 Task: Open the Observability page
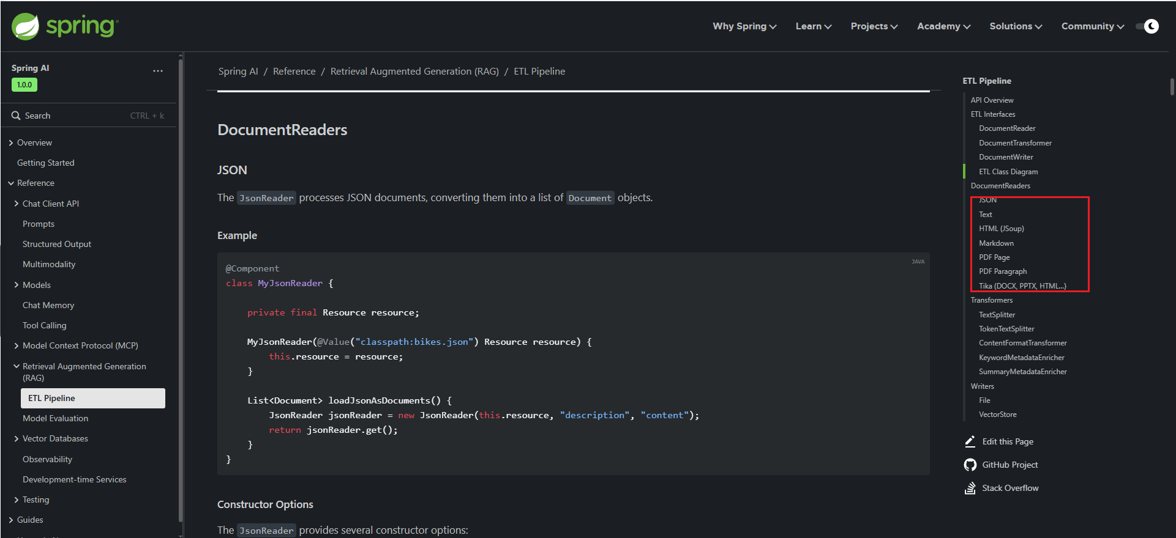[x=48, y=459]
